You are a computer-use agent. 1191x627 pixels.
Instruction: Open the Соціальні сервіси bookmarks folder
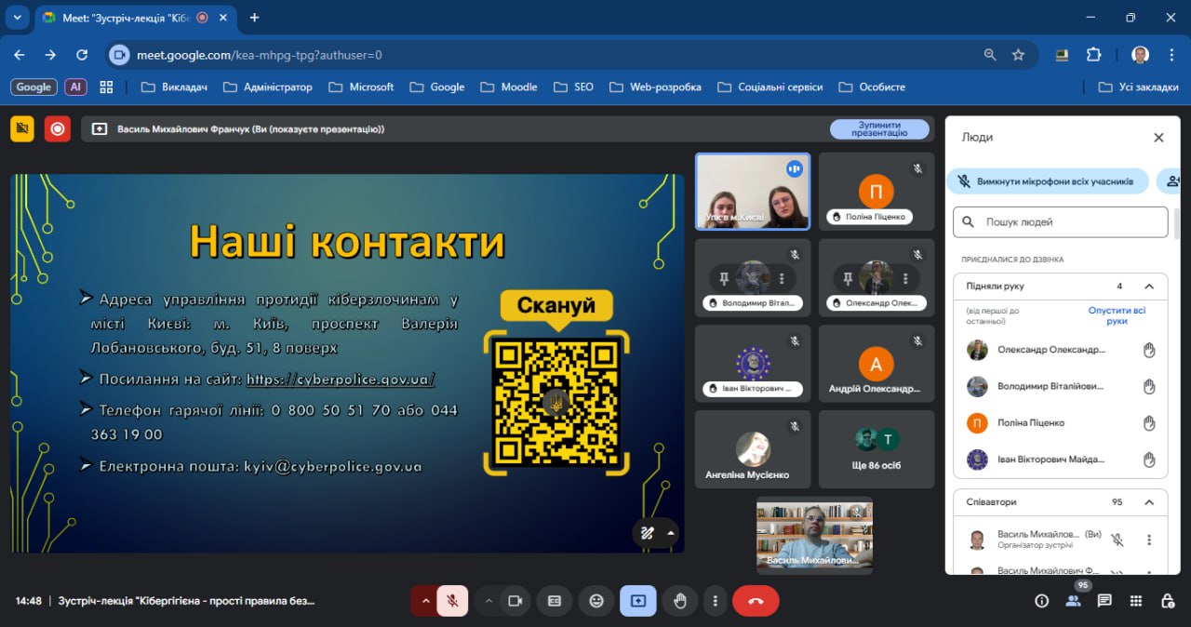(x=770, y=87)
